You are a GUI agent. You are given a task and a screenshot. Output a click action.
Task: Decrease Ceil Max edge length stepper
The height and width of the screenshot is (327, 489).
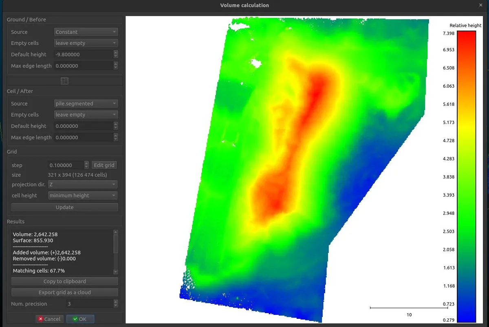(116, 140)
